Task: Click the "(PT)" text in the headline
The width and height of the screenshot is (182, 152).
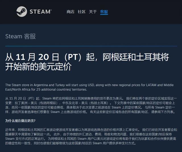Action: (x=73, y=57)
